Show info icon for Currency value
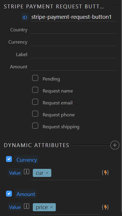The width and height of the screenshot is (122, 216). 27,172
